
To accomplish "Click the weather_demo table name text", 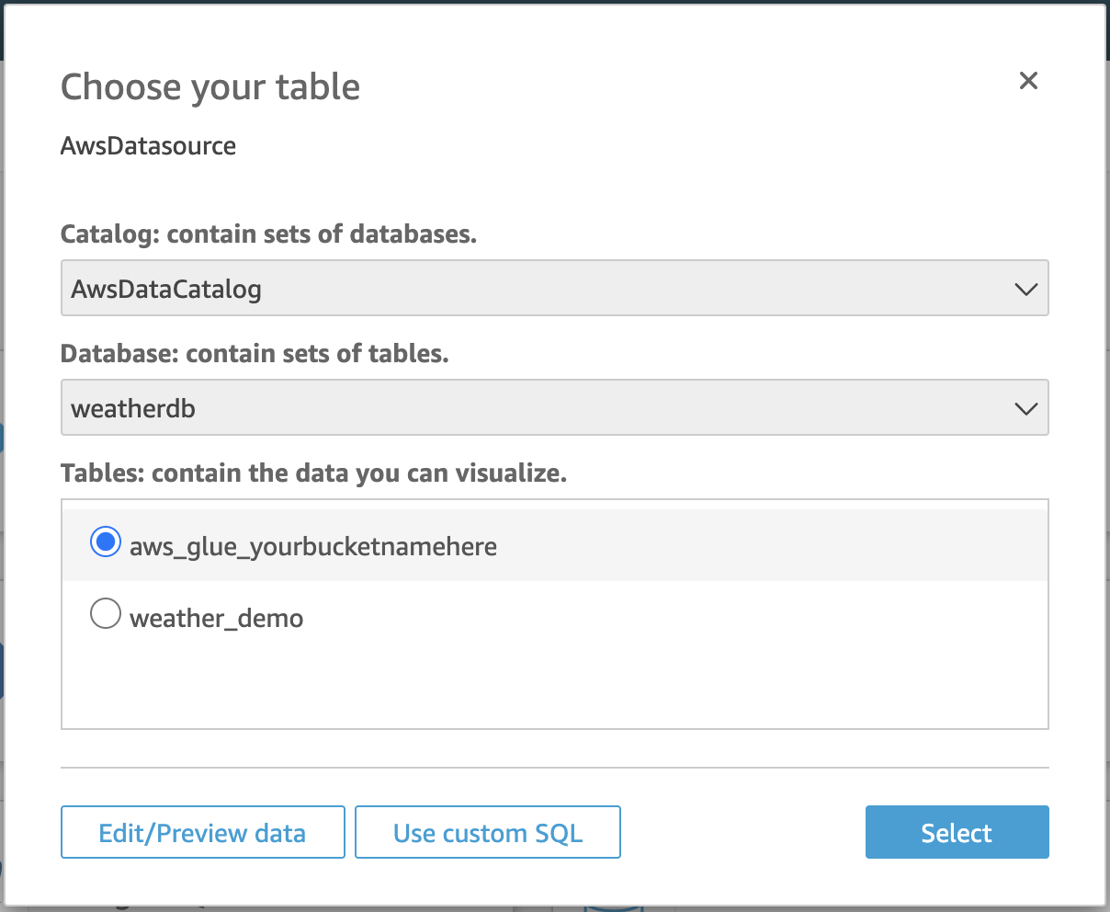I will [217, 618].
